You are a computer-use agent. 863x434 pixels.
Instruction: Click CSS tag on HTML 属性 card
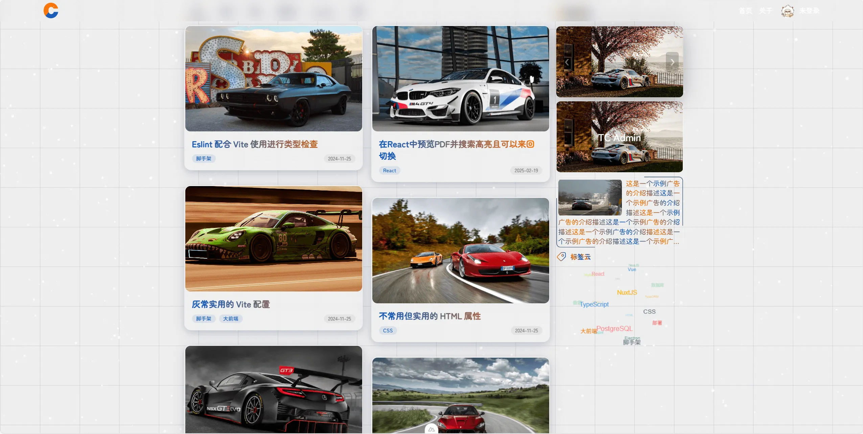tap(388, 331)
